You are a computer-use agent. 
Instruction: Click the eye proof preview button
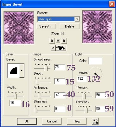[61, 48]
